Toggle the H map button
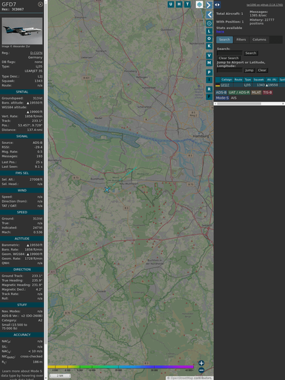 [179, 4]
